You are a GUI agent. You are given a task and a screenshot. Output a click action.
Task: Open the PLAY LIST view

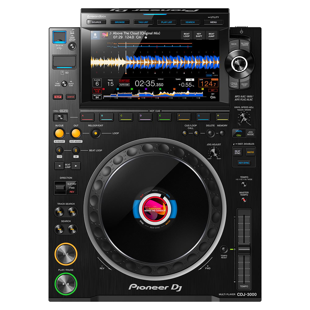coord(167,22)
